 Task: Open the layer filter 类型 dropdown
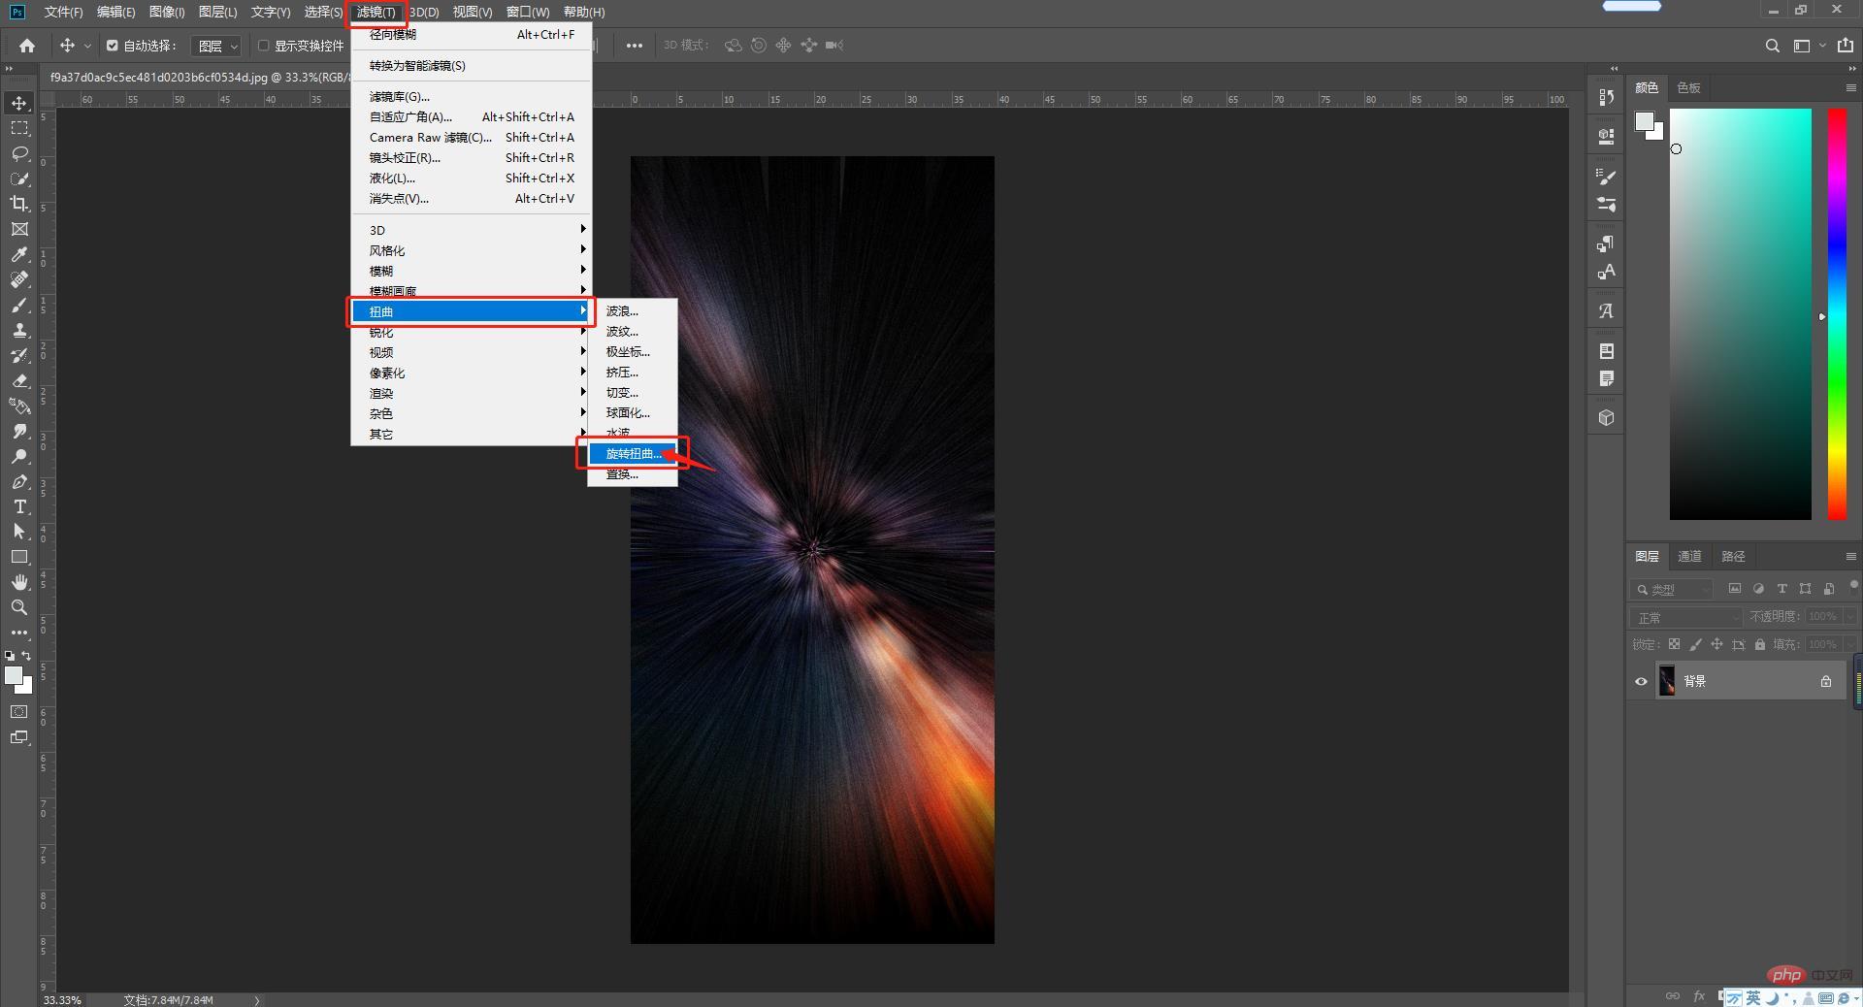point(1673,589)
